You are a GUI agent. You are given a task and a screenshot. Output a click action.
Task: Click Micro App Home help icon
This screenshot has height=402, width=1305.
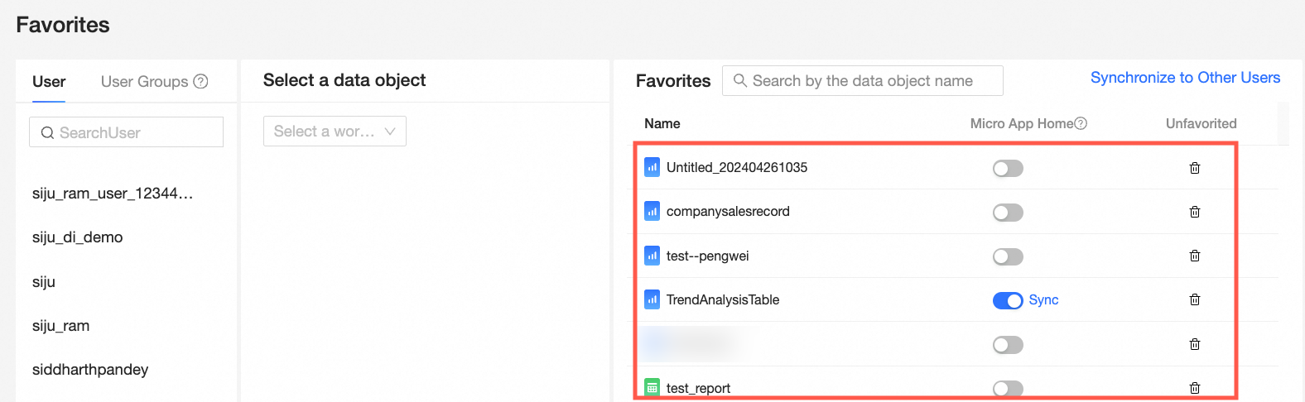(1081, 123)
